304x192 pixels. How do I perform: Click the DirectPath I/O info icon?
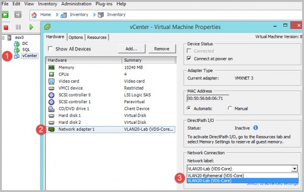(x=255, y=128)
